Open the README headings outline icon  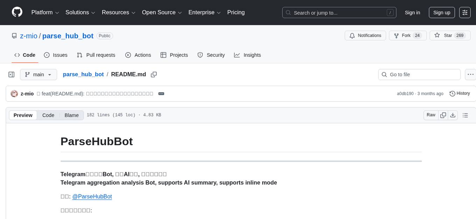coord(465,115)
